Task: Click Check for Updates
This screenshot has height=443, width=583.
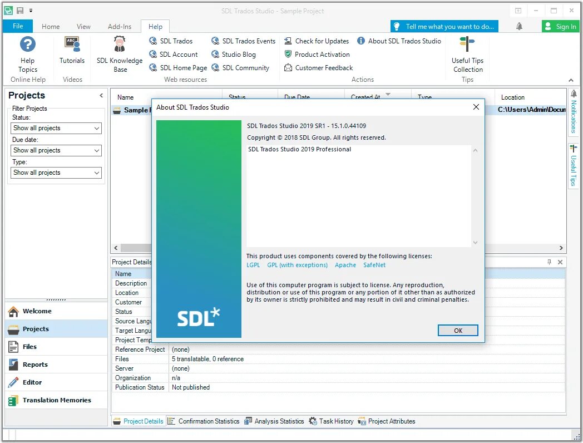Action: [x=317, y=41]
